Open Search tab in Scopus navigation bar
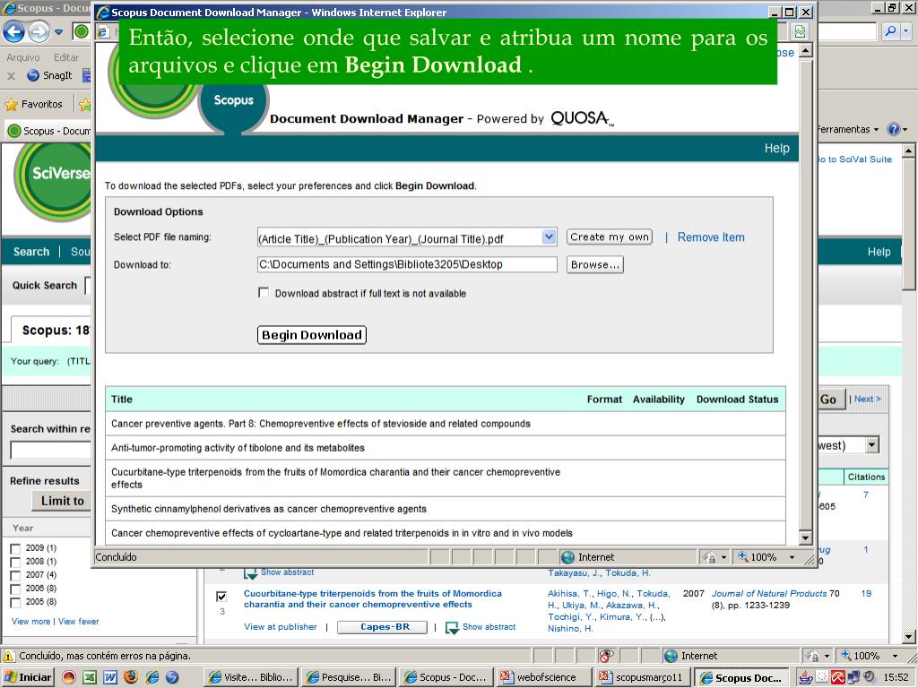918x688 pixels. [x=31, y=252]
